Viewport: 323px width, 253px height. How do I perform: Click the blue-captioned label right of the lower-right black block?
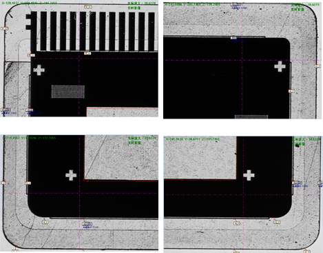click(298, 183)
